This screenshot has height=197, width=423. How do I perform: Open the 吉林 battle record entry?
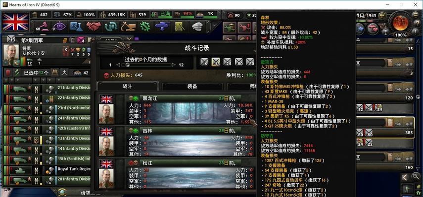point(177,141)
